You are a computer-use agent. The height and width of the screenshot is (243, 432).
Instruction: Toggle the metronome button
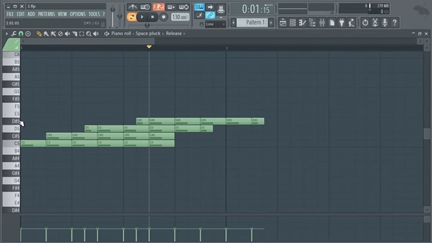pos(132,7)
